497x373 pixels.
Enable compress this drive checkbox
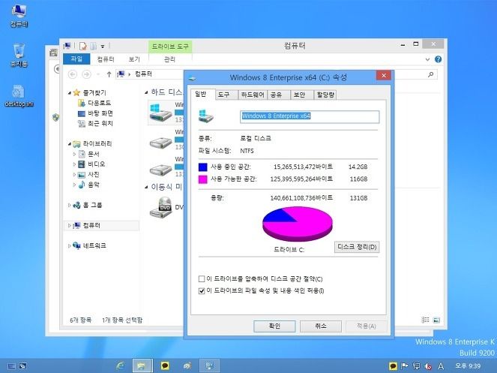(x=201, y=279)
